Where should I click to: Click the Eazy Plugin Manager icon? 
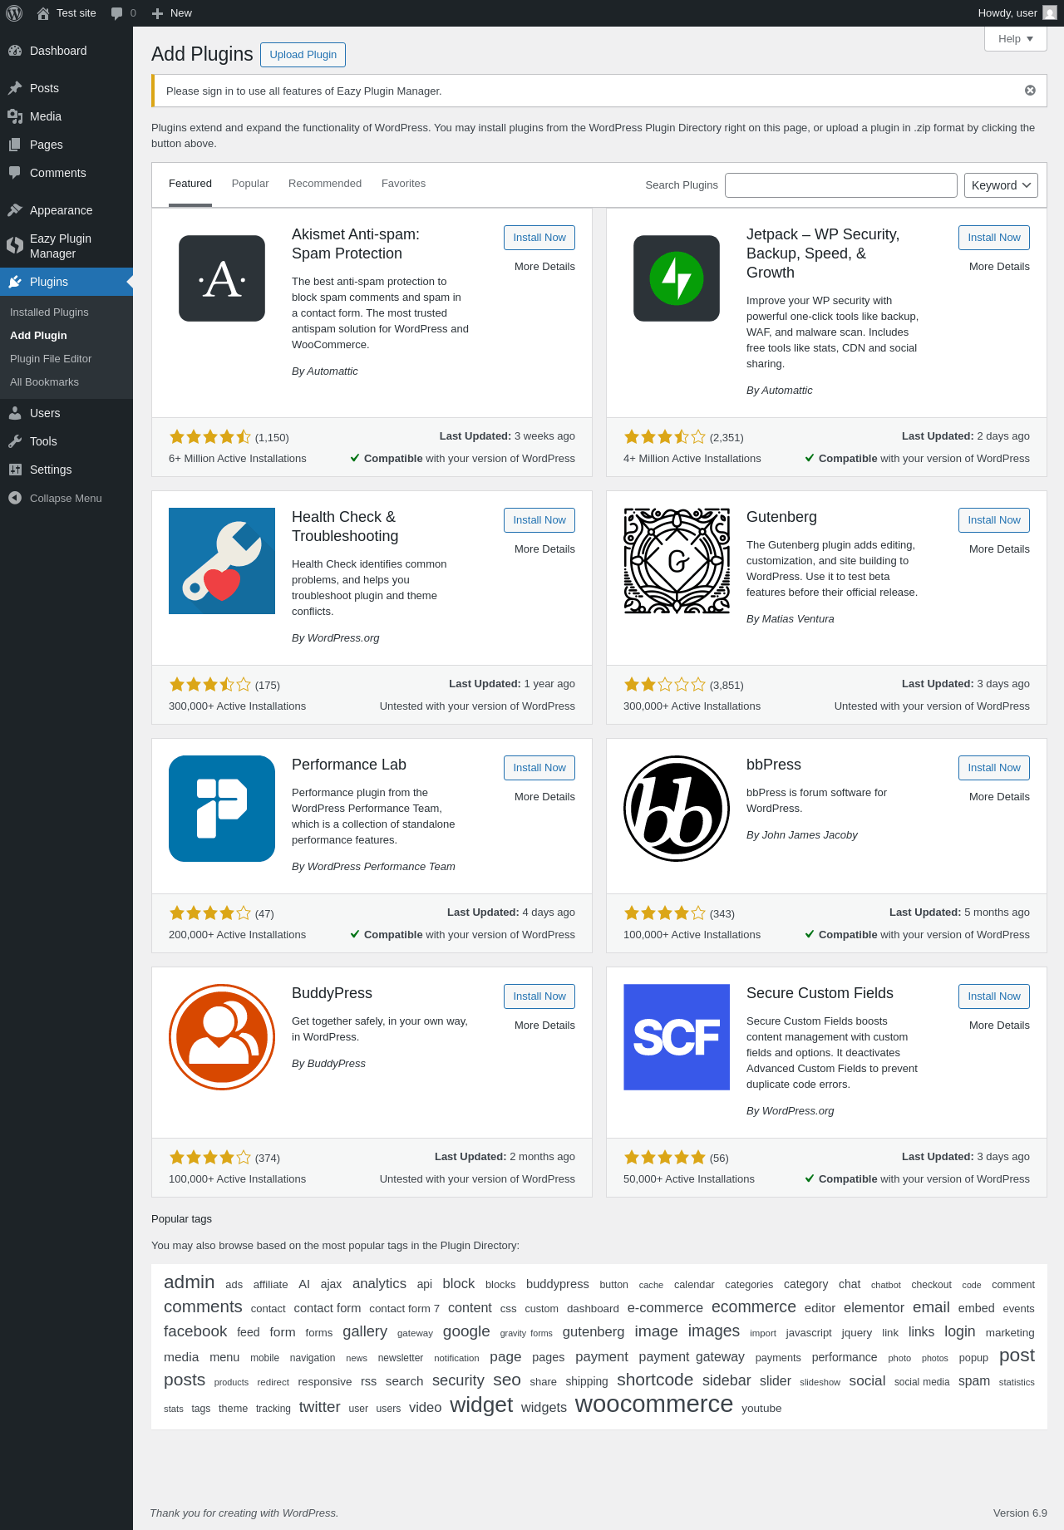click(x=15, y=245)
